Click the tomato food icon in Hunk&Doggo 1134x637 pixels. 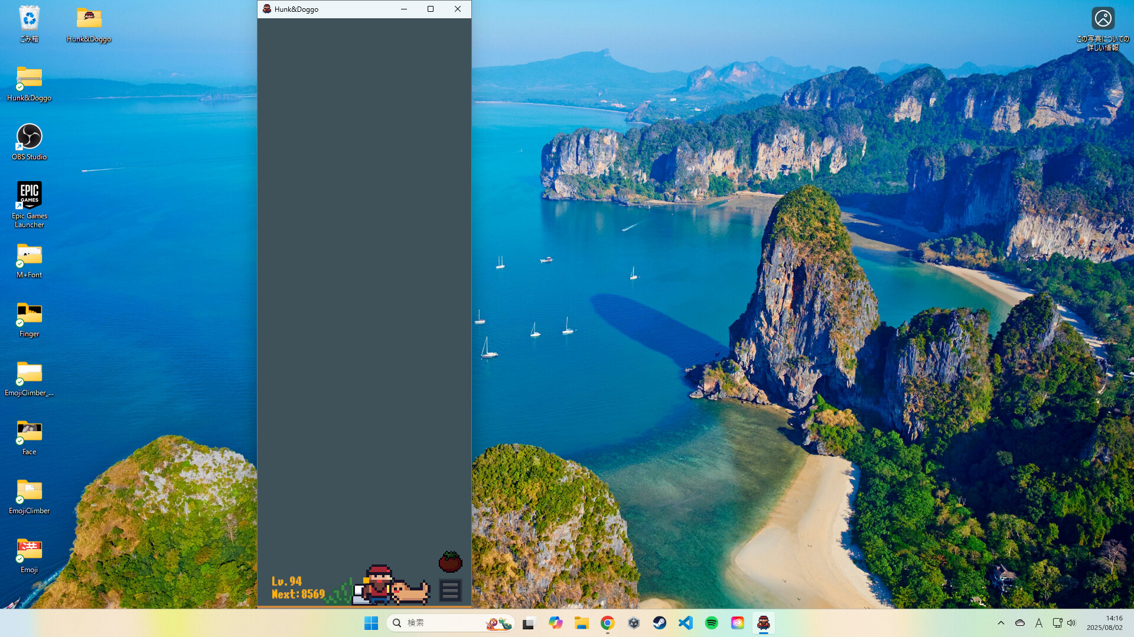point(449,562)
